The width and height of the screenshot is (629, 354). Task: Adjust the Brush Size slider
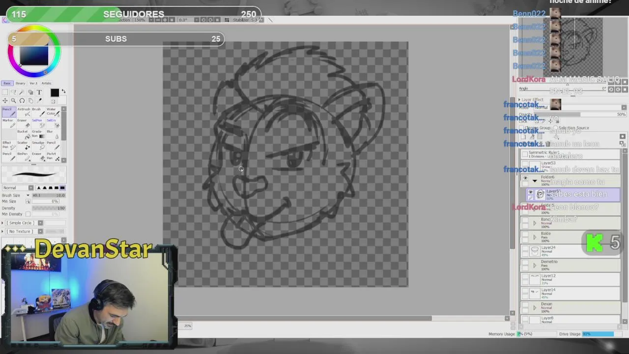click(x=49, y=195)
